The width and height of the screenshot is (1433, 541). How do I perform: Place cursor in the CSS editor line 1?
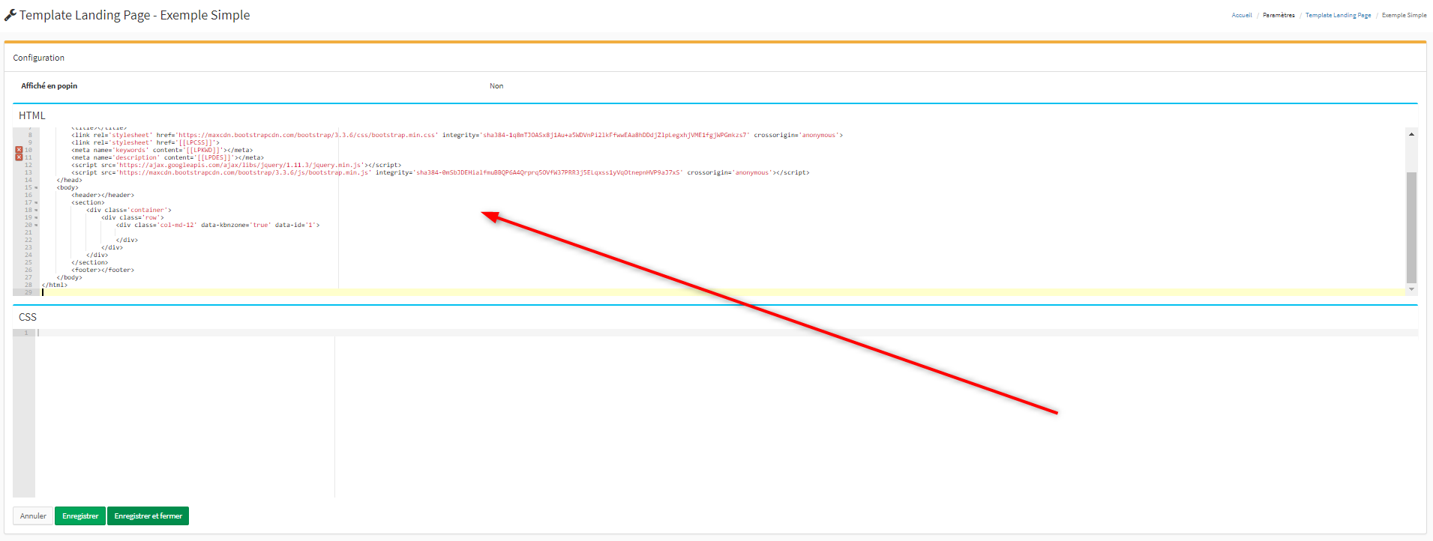[727, 333]
